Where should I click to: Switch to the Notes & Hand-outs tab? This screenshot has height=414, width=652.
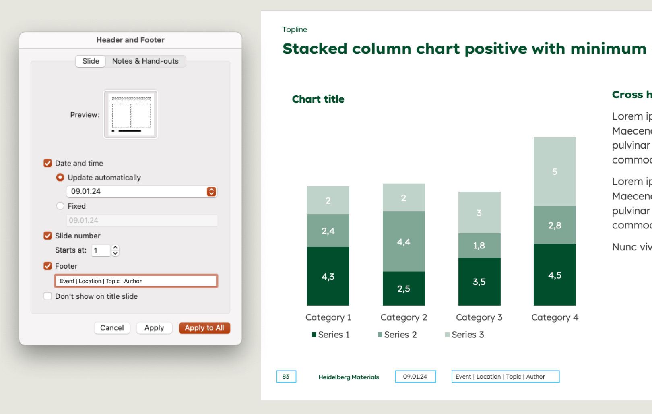click(x=145, y=61)
